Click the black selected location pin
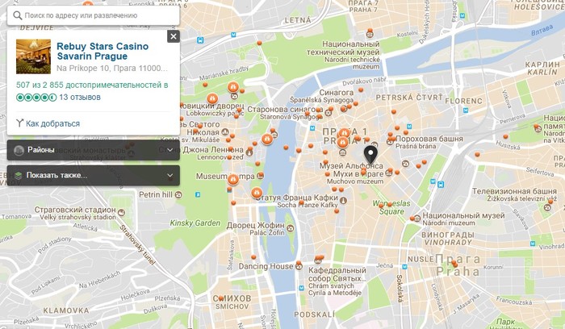Viewport: 565px width, 329px height. [x=370, y=155]
